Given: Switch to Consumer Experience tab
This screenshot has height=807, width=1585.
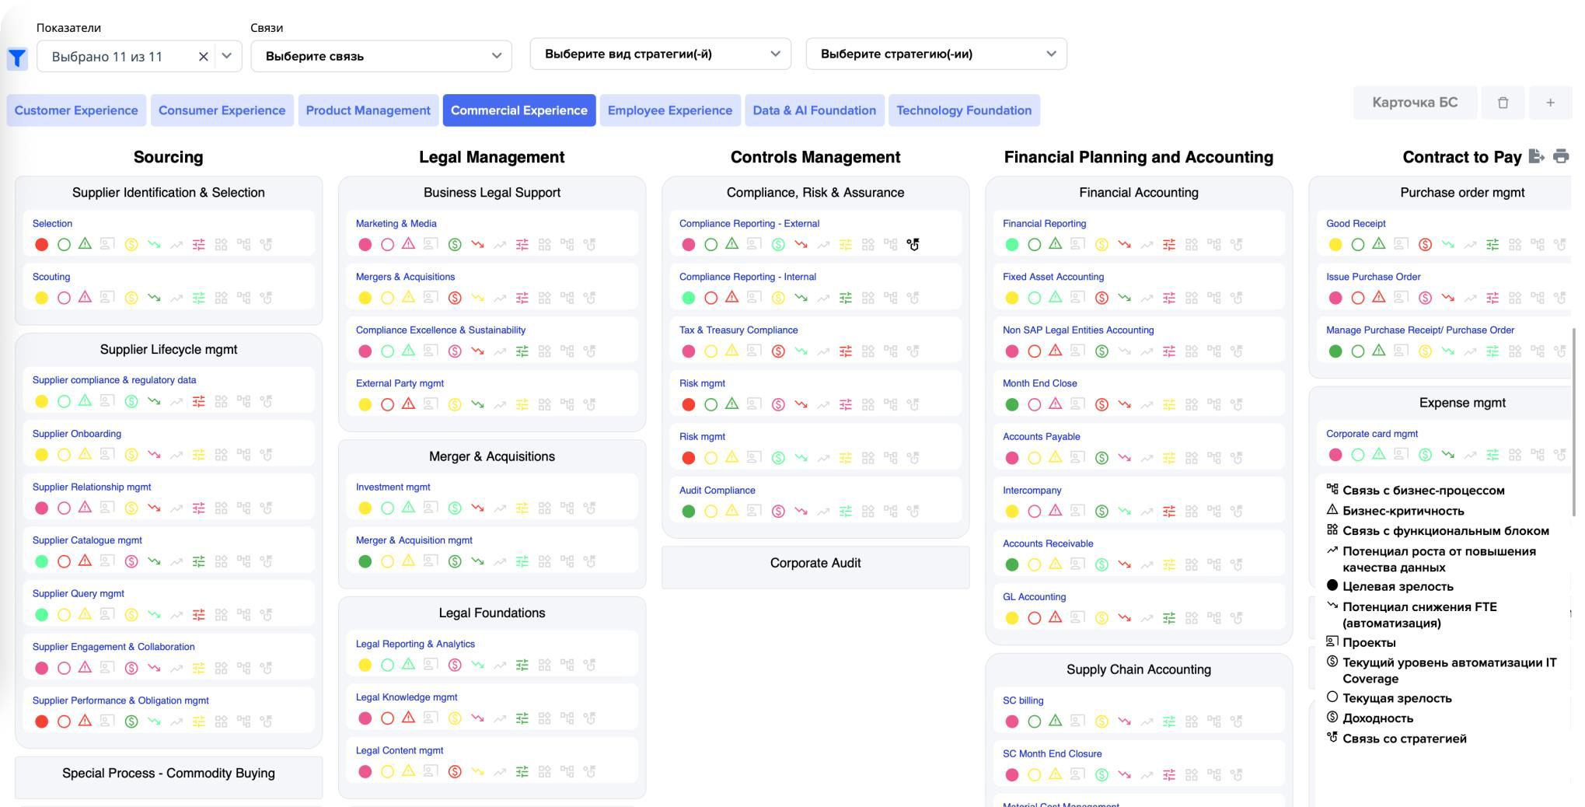Looking at the screenshot, I should click(222, 110).
